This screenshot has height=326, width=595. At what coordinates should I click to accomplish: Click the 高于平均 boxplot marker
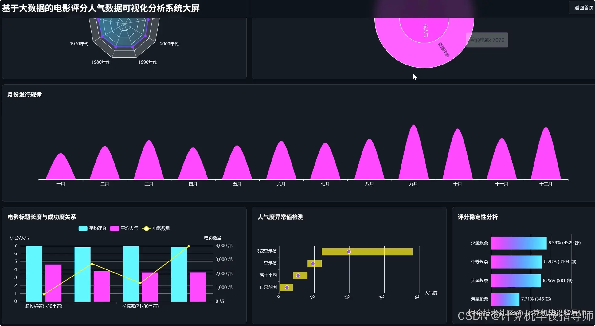(297, 275)
